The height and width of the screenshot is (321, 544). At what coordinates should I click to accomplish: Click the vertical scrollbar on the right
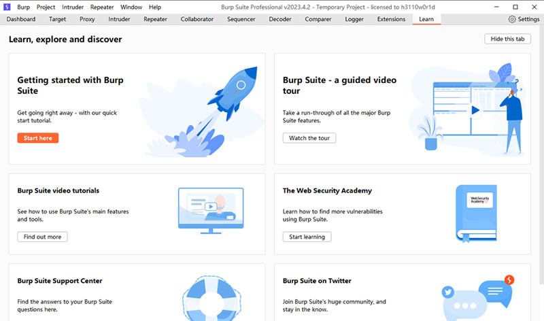click(541, 156)
